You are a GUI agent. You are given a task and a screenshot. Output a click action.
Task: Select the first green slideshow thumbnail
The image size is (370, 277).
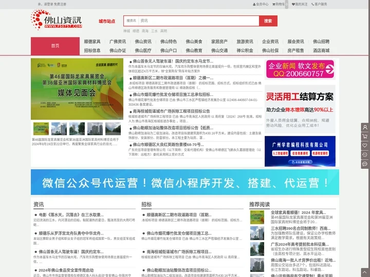click(41, 129)
